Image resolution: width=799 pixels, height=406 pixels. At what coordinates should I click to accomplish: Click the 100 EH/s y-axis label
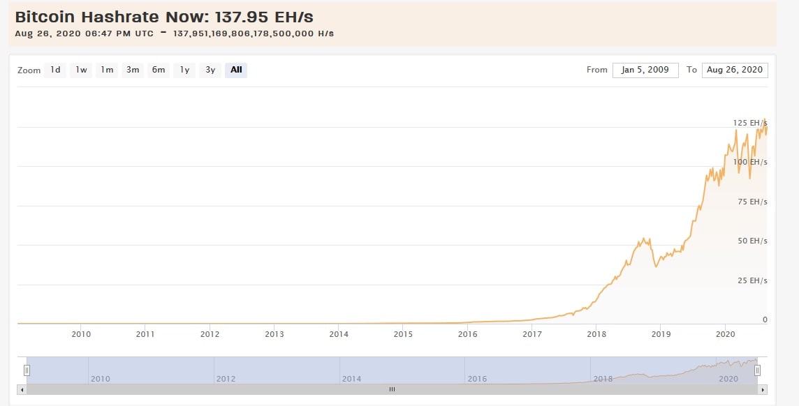pyautogui.click(x=750, y=163)
